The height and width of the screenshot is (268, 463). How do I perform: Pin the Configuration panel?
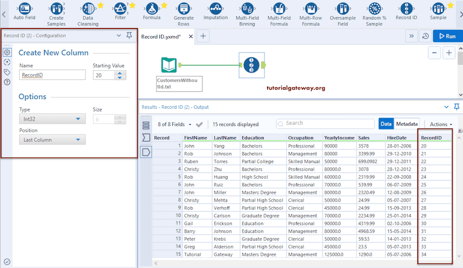point(129,35)
